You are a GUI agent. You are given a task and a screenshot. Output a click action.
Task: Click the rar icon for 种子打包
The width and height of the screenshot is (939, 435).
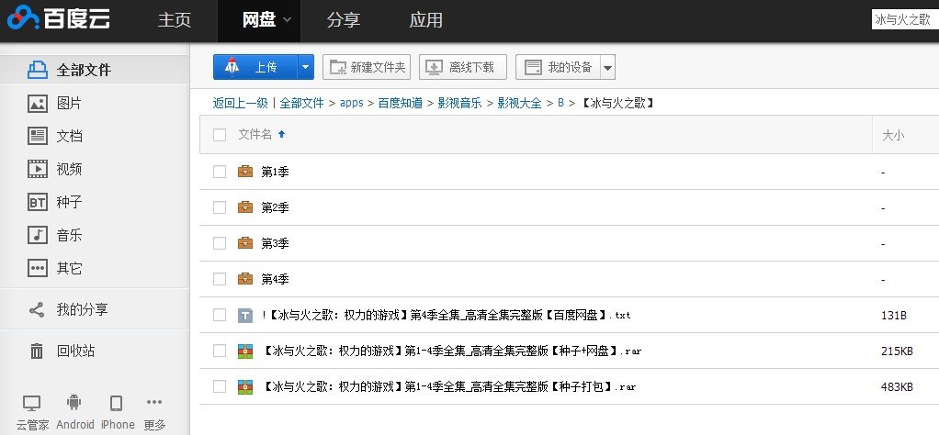tap(245, 386)
